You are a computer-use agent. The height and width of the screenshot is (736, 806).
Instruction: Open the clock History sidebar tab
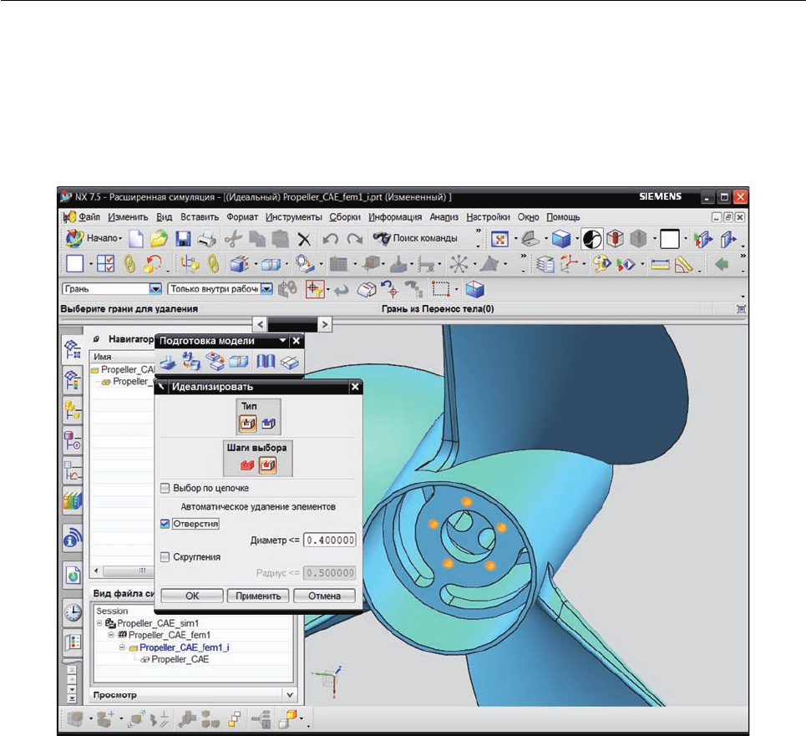pos(73,612)
